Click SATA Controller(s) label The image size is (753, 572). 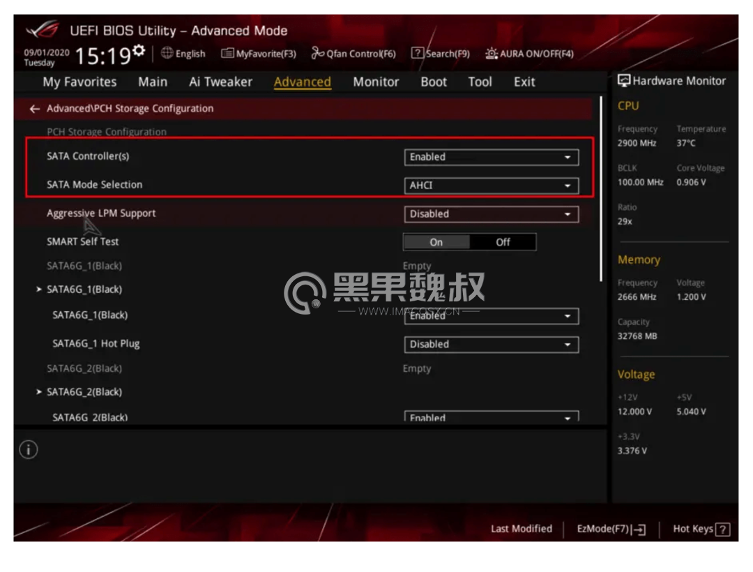click(88, 156)
